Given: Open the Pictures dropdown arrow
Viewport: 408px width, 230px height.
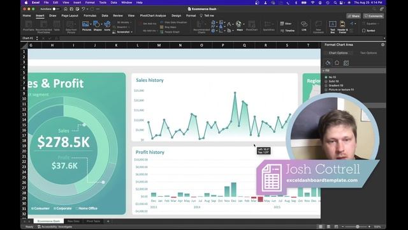Looking at the screenshot, I should tap(91, 24).
